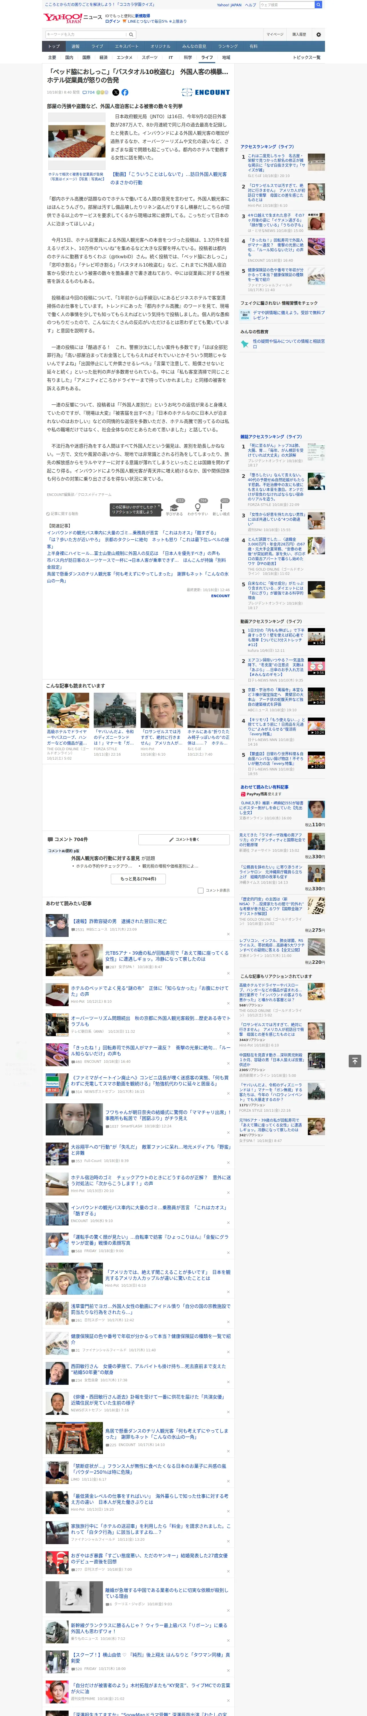367x1716 pixels.
Task: Click the keyword search magnifier icon
Action: [x=131, y=35]
